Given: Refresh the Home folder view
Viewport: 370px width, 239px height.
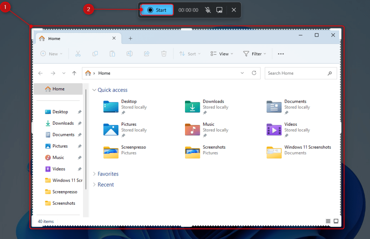Looking at the screenshot, I should [254, 73].
